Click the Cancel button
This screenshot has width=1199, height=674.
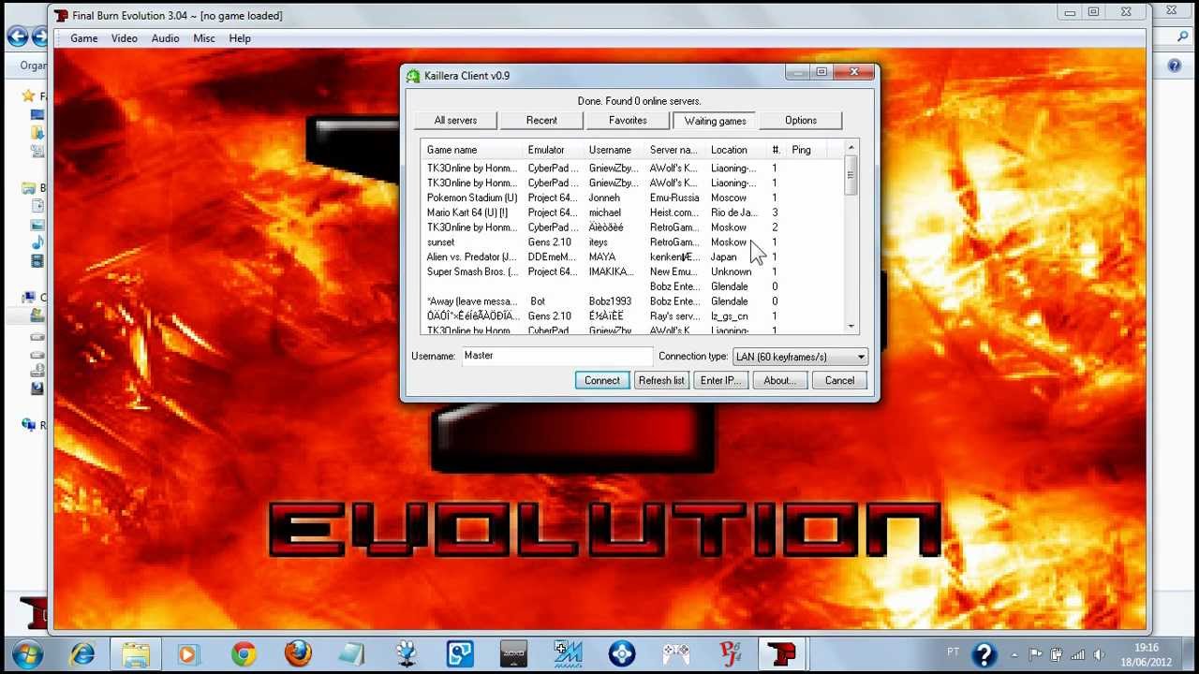click(x=839, y=380)
